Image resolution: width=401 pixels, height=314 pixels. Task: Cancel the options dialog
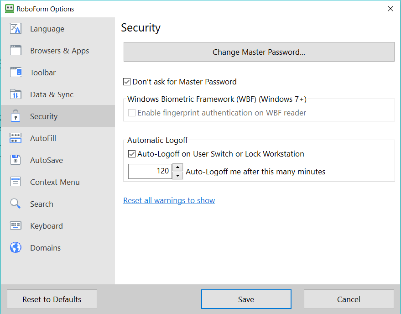pyautogui.click(x=349, y=299)
